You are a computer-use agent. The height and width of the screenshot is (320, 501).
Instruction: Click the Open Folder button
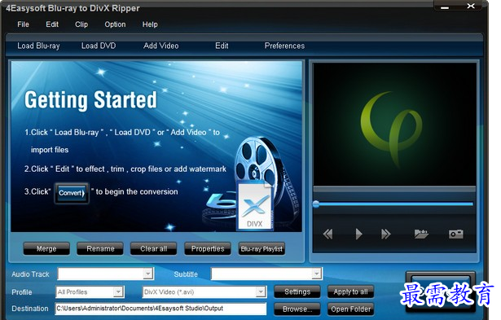tap(350, 309)
